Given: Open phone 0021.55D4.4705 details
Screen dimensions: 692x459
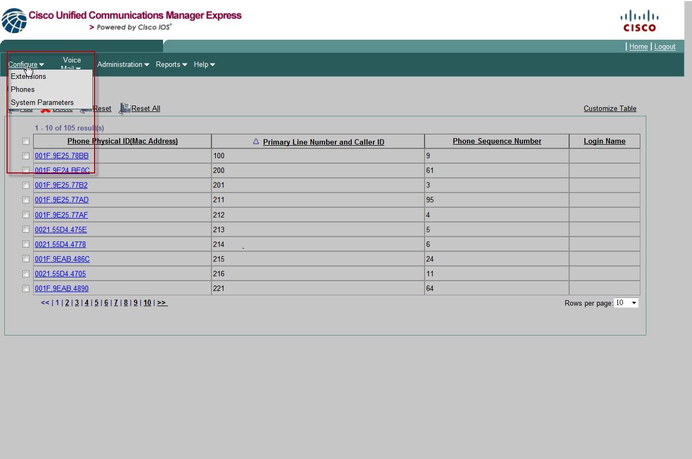Looking at the screenshot, I should 60,274.
